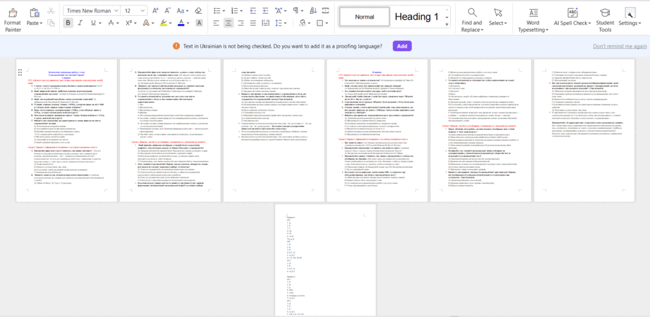Click Add to enable Ukrainian proofing
Screen dimensions: 650x317
coord(402,46)
